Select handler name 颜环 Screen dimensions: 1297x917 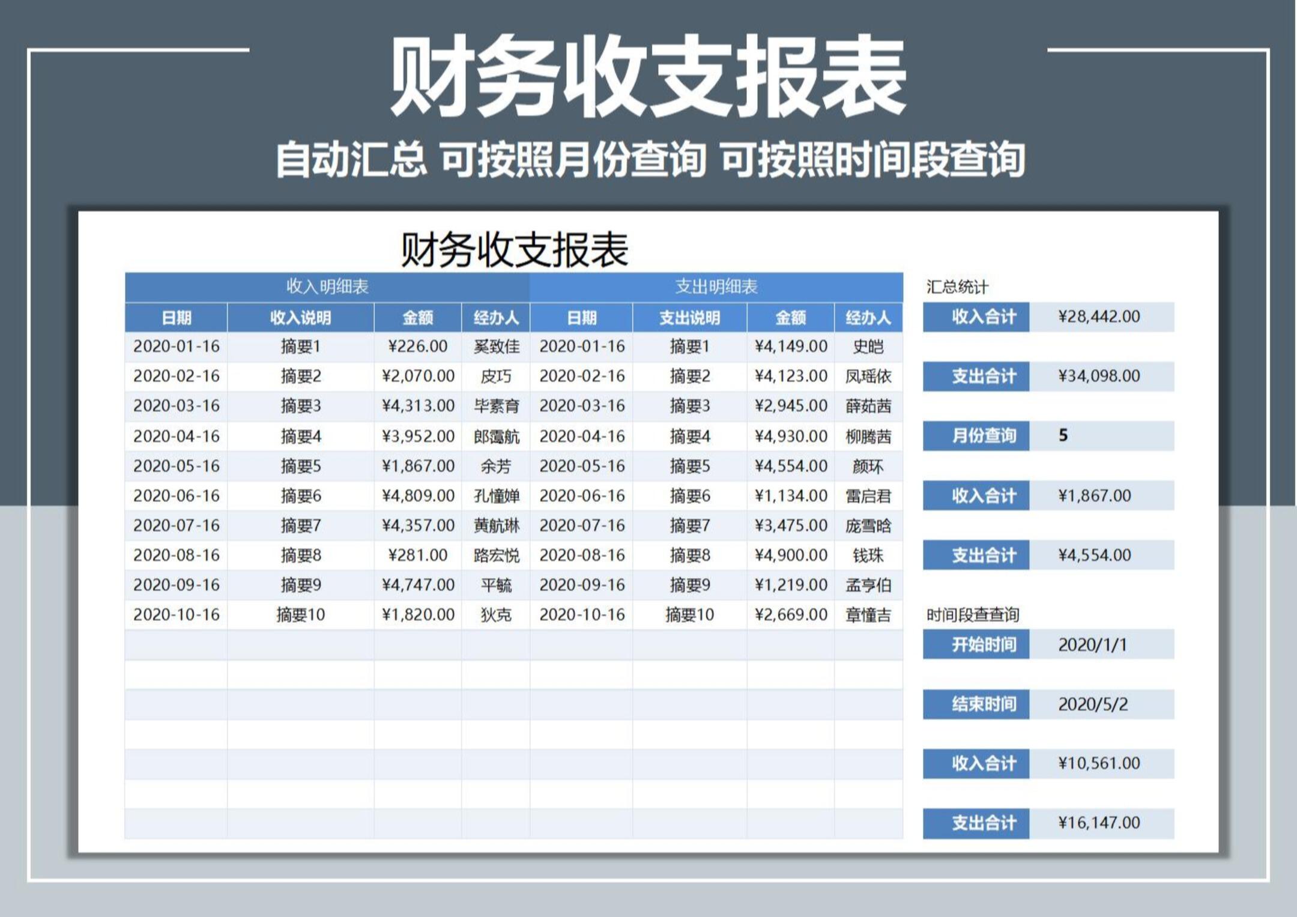(868, 466)
